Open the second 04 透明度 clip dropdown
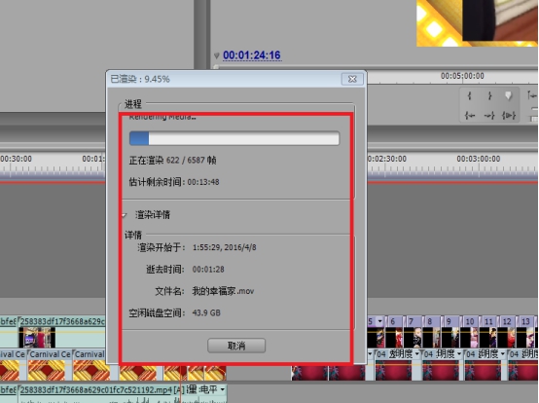This screenshot has width=539, height=403. point(459,353)
